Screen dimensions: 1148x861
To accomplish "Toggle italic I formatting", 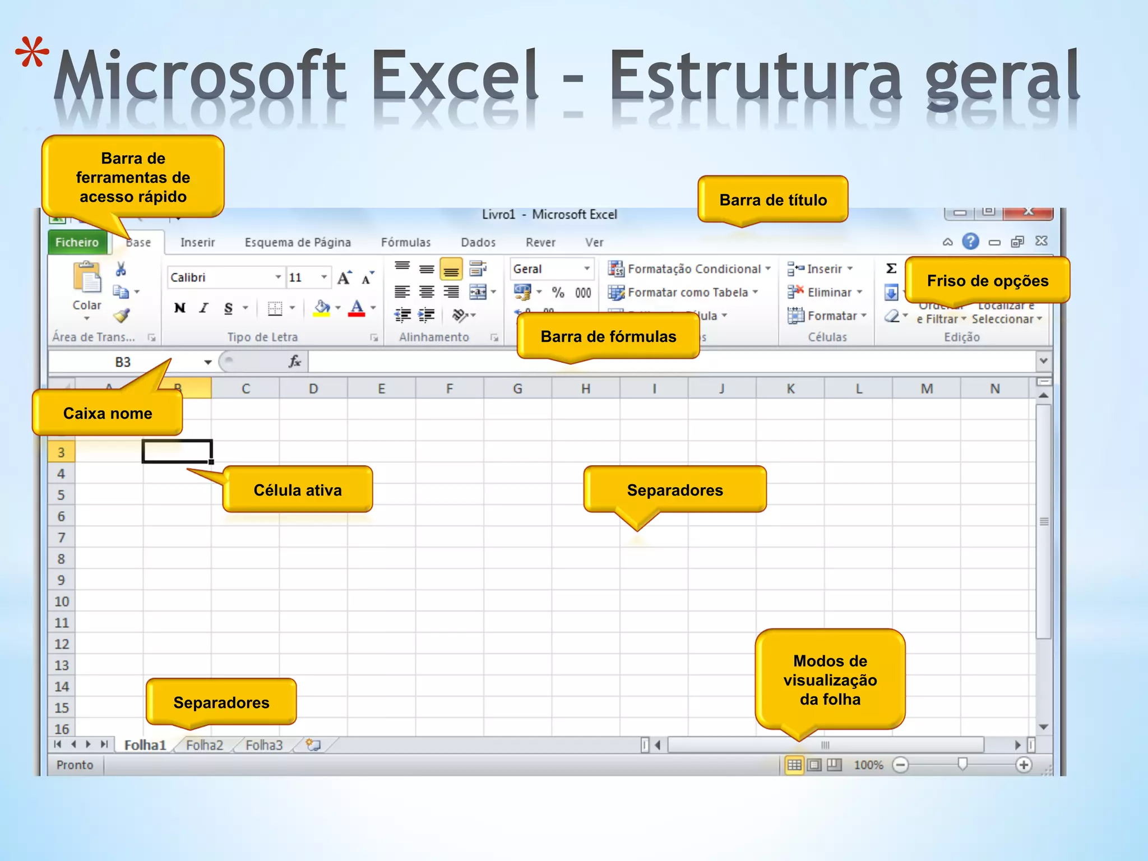I will pos(204,308).
